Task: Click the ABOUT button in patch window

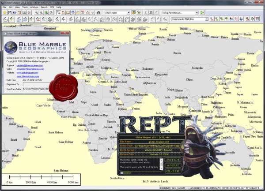Action: [173, 165]
